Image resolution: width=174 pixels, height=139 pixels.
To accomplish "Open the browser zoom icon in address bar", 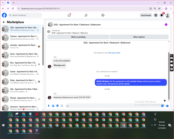I will (x=155, y=9).
